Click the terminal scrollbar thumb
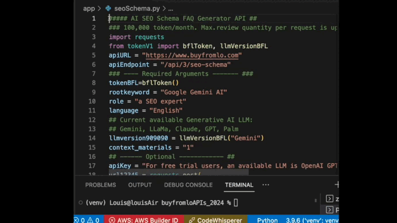Viewport: 397px width, 223px height. (x=315, y=201)
